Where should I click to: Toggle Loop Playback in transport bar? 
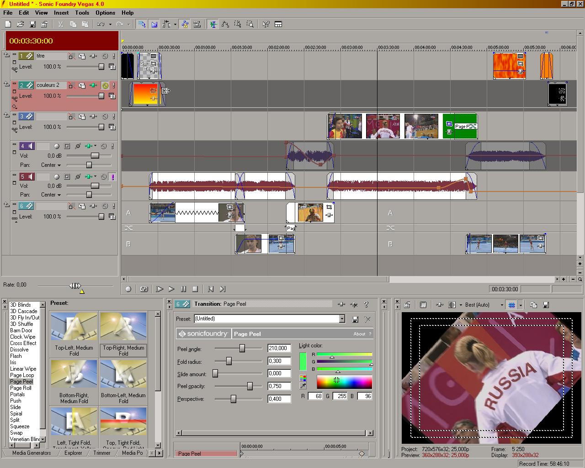(x=144, y=289)
